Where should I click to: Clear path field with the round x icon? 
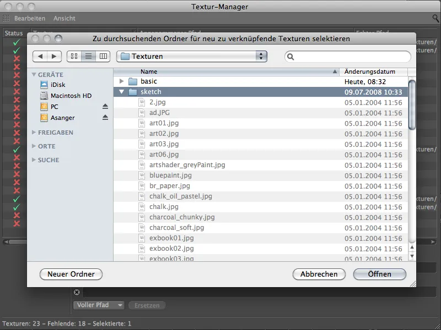coord(77,292)
